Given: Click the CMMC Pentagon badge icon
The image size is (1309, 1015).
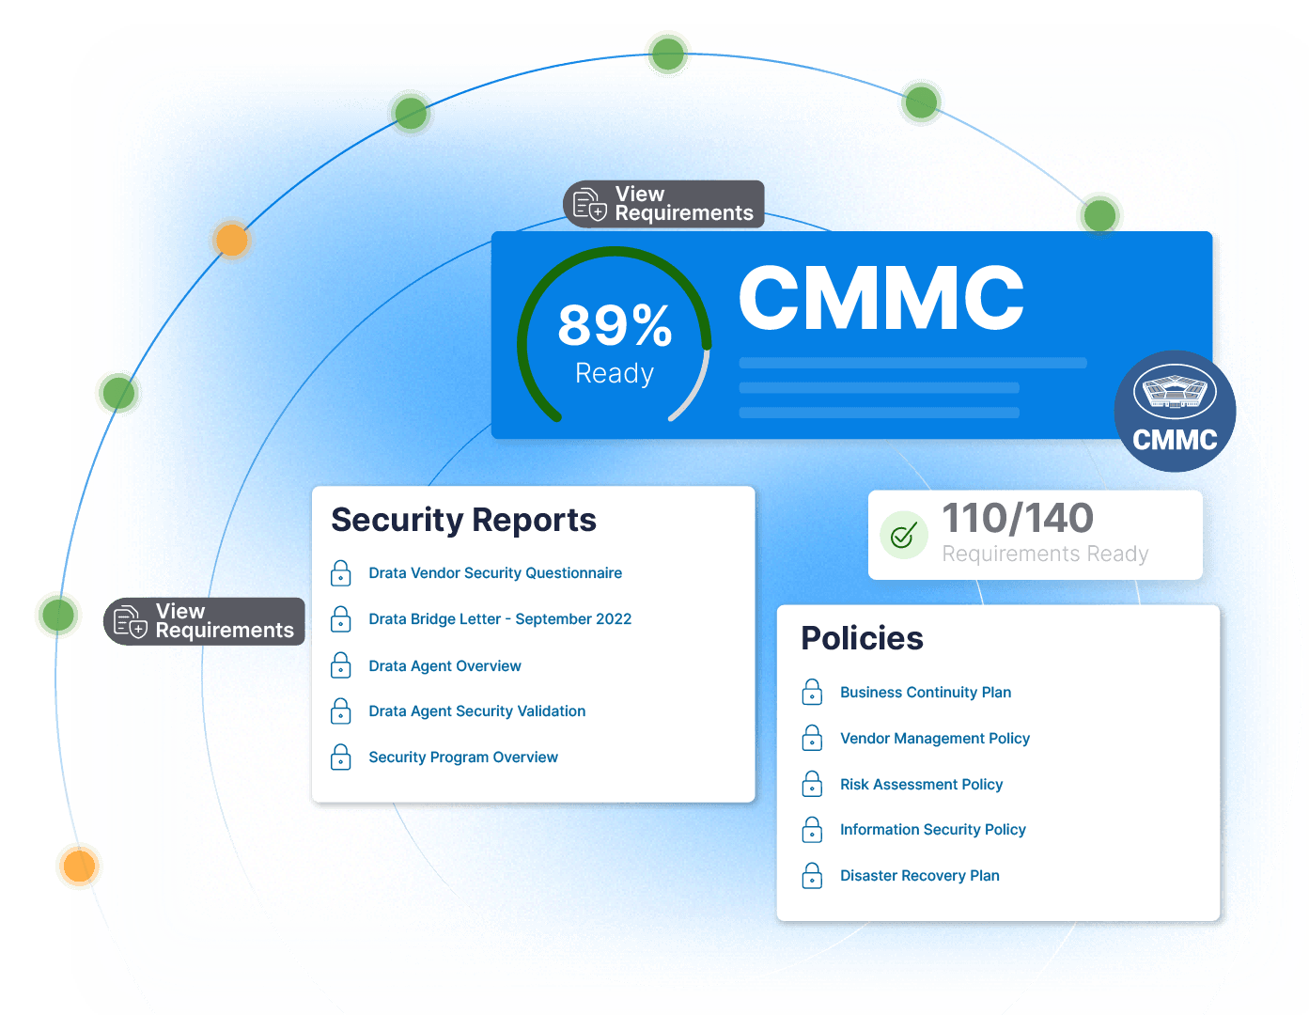Looking at the screenshot, I should (1175, 411).
